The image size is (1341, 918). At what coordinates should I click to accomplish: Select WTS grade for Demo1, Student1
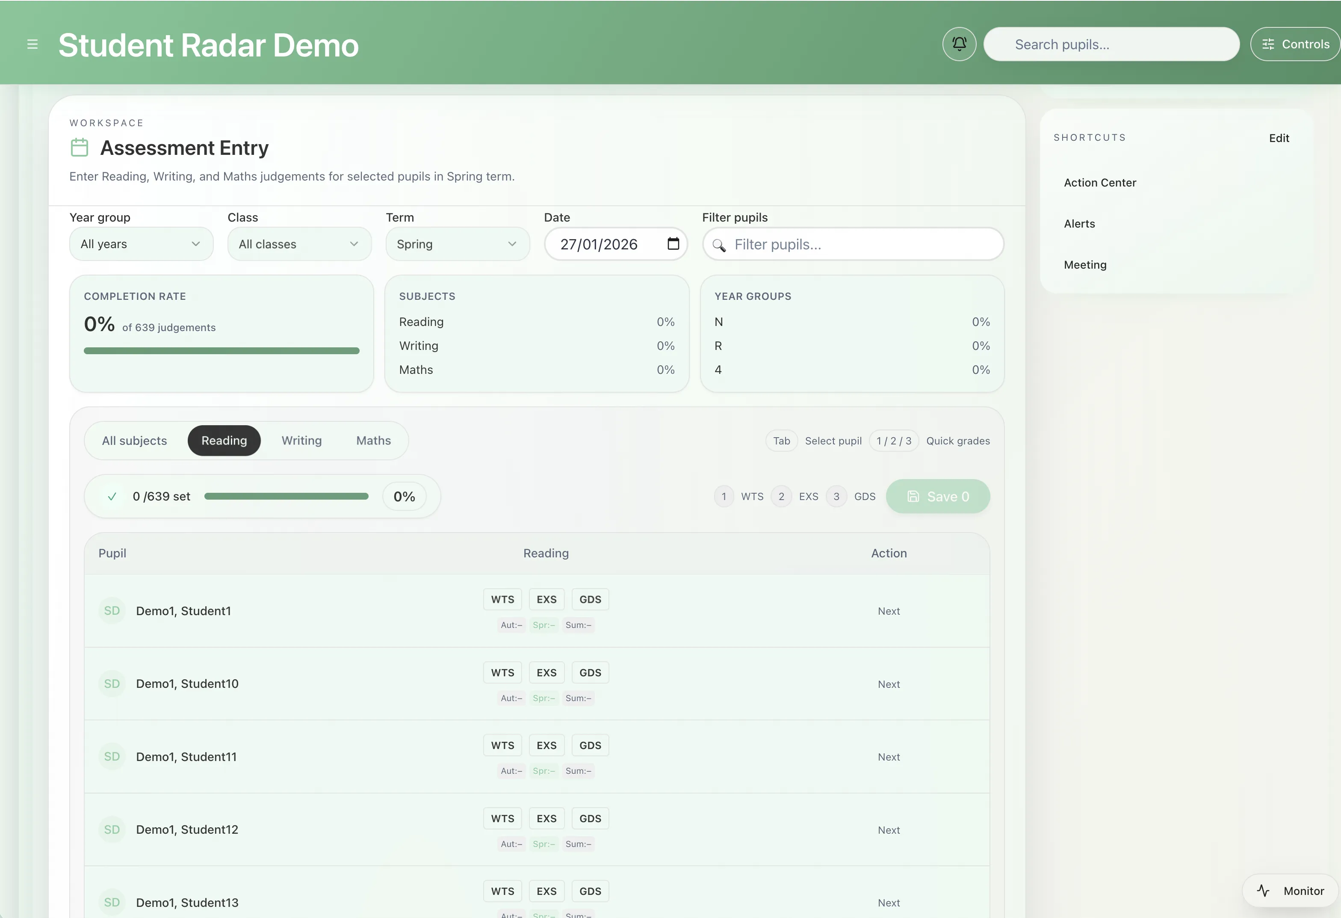coord(502,599)
